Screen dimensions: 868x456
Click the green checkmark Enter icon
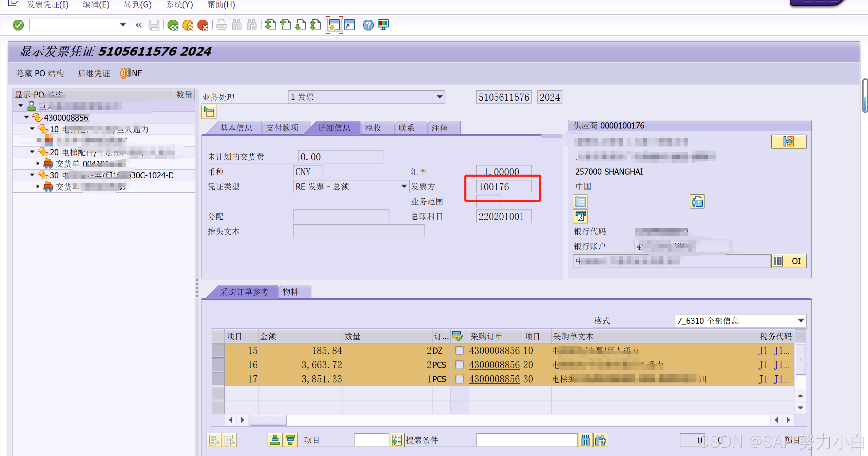pyautogui.click(x=18, y=25)
